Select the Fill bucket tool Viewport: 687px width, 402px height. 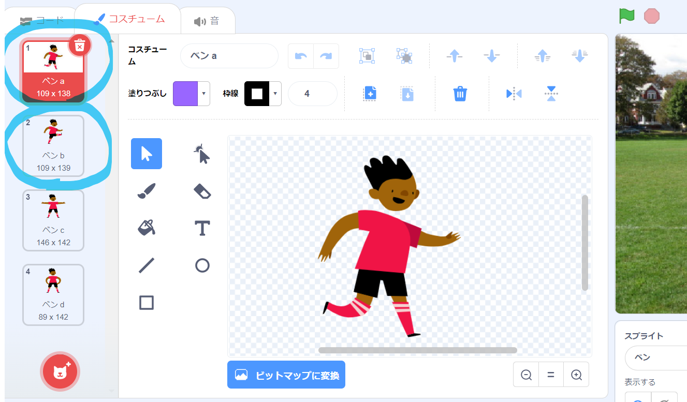coord(147,228)
